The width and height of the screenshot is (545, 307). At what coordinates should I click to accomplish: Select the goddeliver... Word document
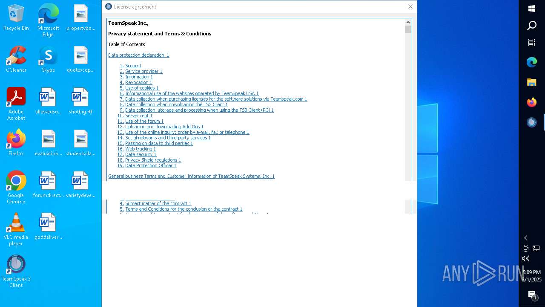click(x=48, y=226)
